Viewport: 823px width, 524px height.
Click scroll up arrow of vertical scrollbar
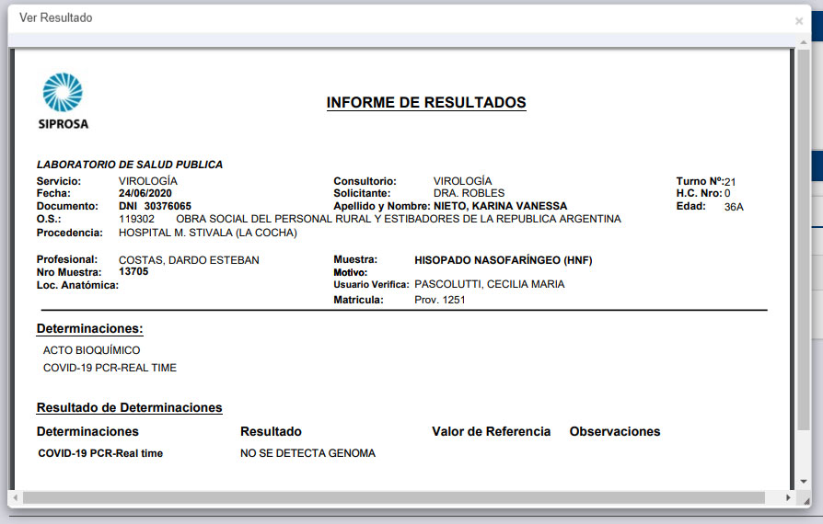click(x=804, y=42)
